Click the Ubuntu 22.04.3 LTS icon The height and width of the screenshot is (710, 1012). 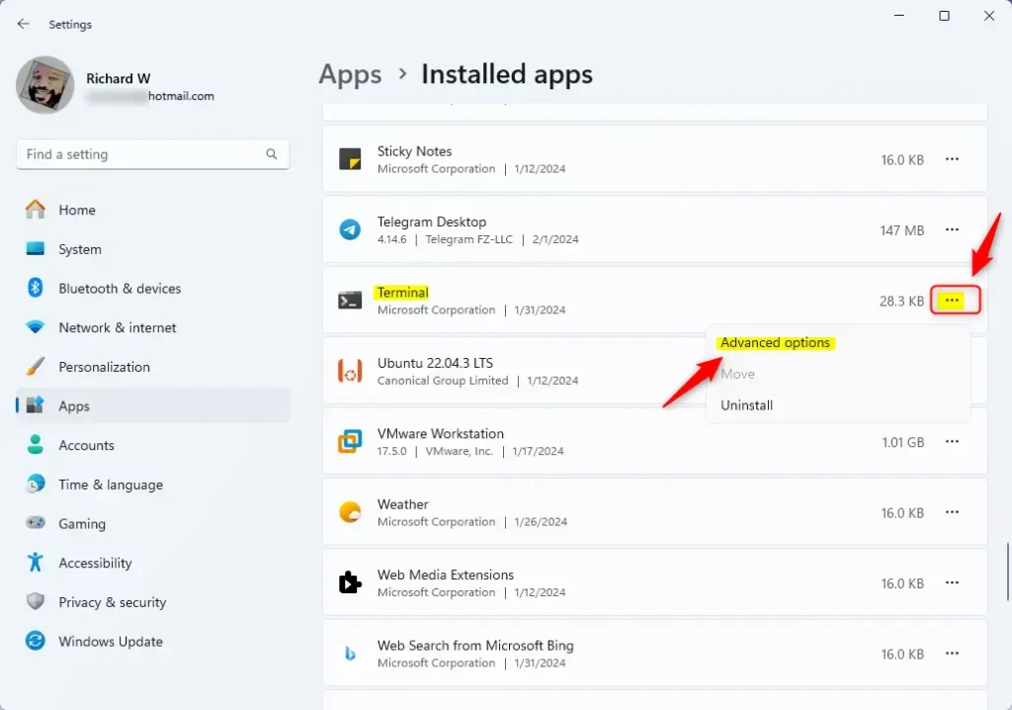click(x=350, y=371)
